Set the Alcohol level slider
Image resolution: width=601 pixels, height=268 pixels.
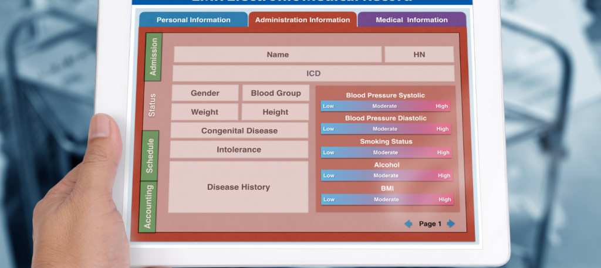[x=386, y=175]
